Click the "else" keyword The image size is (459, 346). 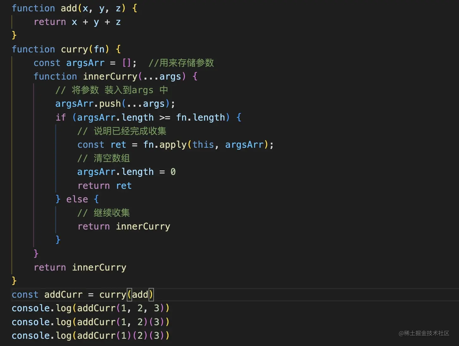tap(77, 199)
